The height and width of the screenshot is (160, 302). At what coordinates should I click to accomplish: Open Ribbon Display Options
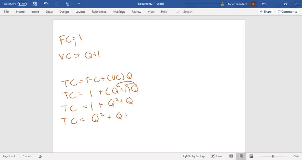pyautogui.click(x=264, y=4)
